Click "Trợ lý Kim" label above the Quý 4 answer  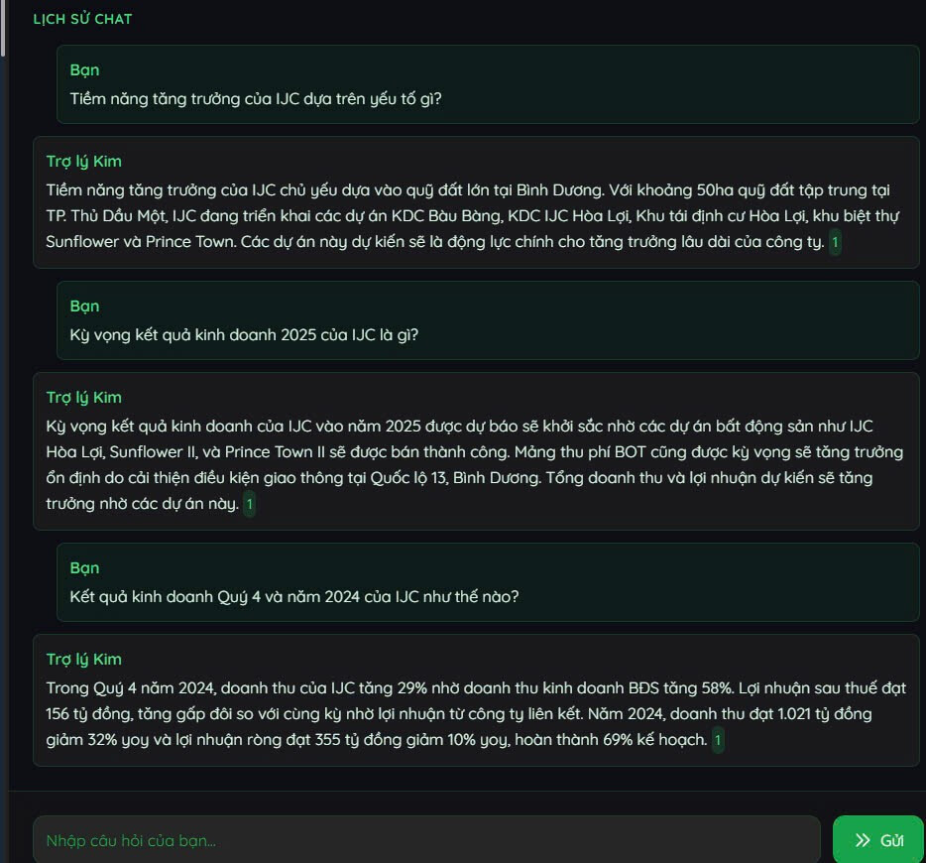(84, 660)
